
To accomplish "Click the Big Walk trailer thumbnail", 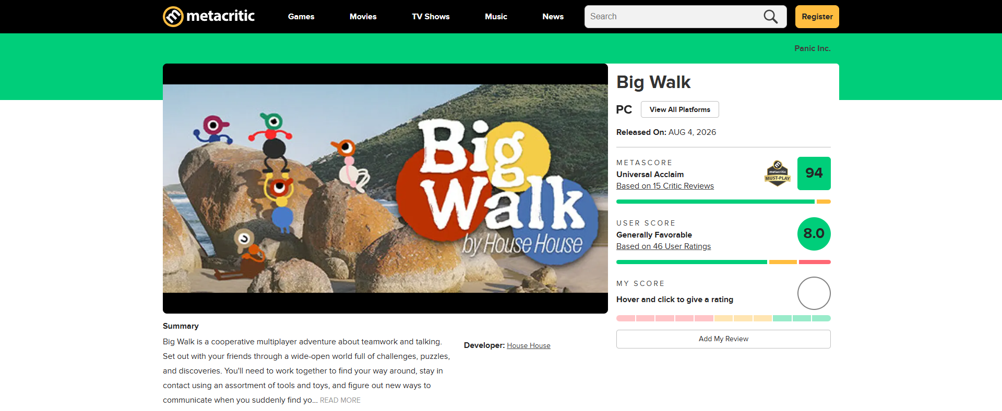I will pyautogui.click(x=385, y=189).
